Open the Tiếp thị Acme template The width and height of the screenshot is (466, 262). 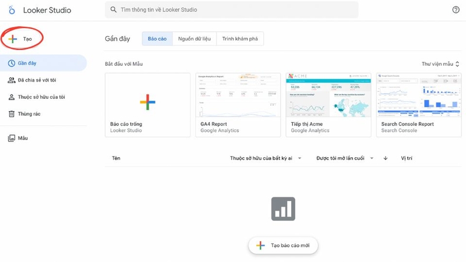coord(329,105)
